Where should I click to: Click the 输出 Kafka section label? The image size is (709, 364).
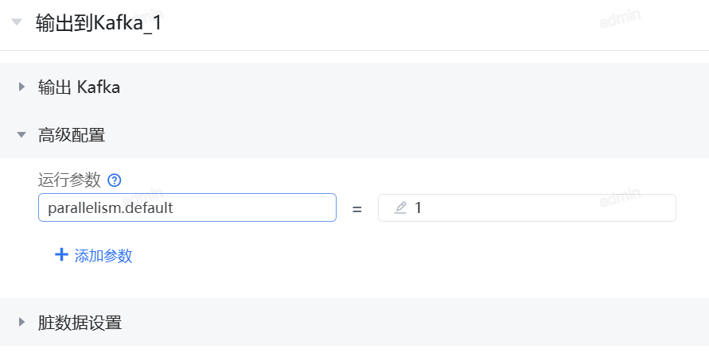(79, 87)
